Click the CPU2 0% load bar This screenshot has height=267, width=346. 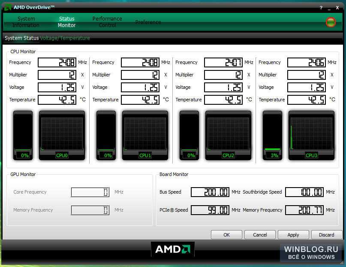190,135
